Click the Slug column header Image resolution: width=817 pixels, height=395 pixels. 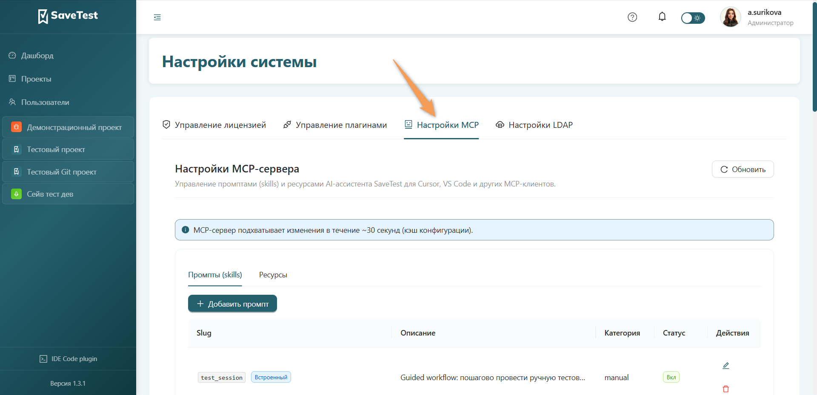point(204,333)
